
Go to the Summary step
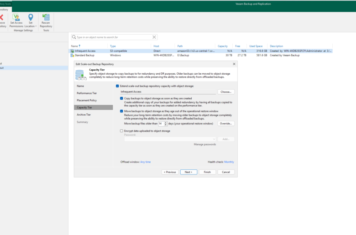83,122
